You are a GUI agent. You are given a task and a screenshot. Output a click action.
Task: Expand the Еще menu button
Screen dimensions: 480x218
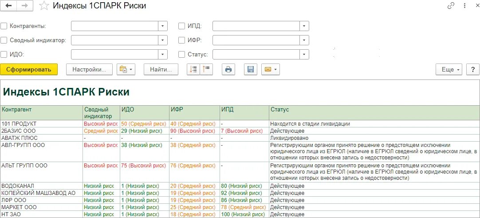tap(449, 70)
